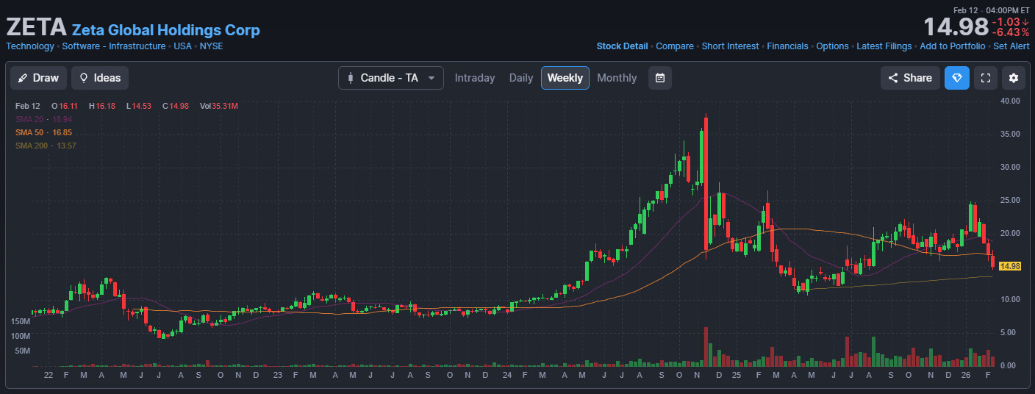Viewport: 1035px width, 394px height.
Task: Click the large 14.98 last price
Action: coord(956,28)
